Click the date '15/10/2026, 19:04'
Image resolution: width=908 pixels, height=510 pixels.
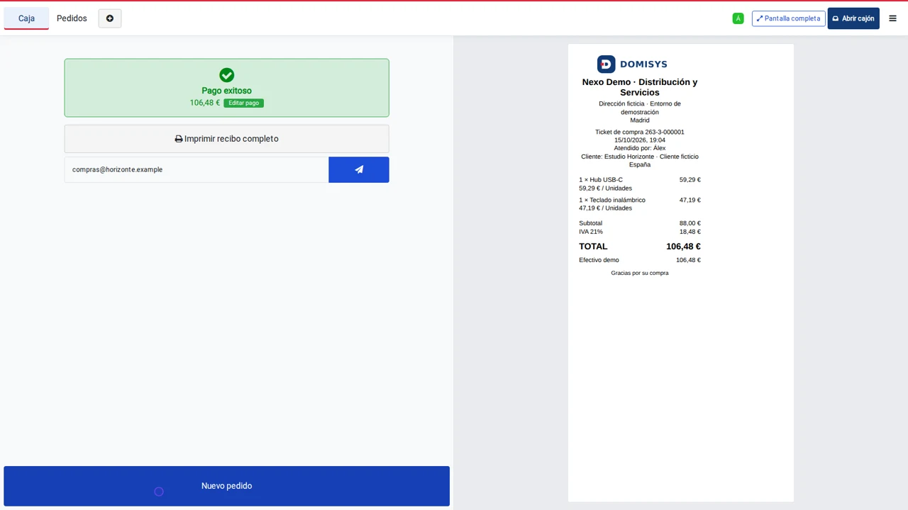[x=640, y=140]
